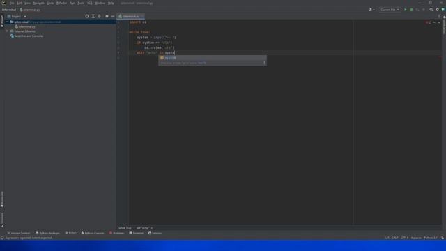Click the code line 'import os'
446x251 pixels.
point(138,22)
